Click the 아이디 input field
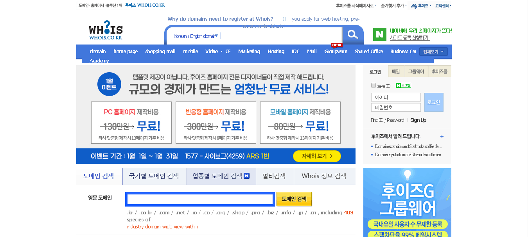This screenshot has height=237, width=528. click(x=396, y=97)
